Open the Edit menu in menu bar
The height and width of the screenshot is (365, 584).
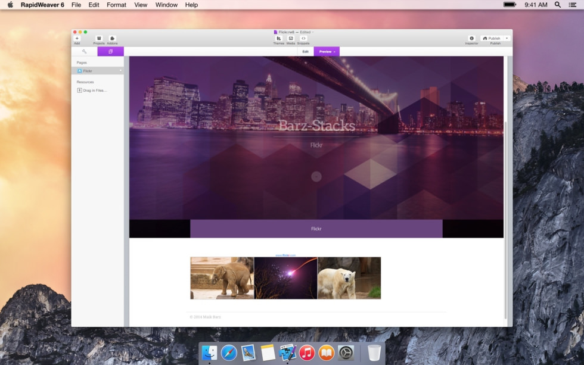[x=94, y=5]
